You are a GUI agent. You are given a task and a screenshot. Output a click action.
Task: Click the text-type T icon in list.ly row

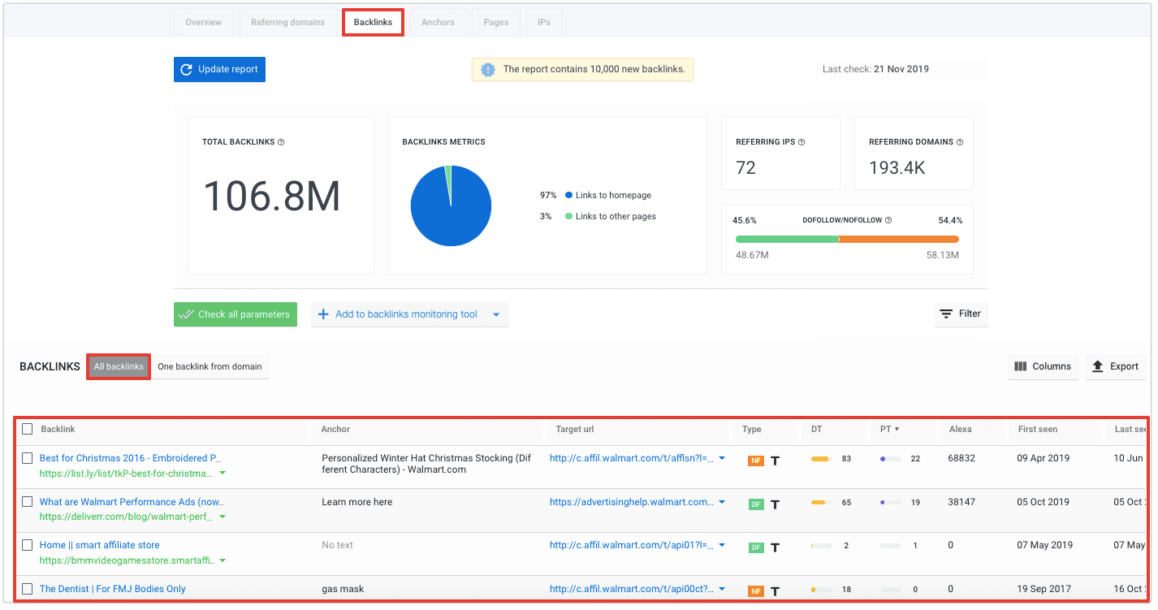(x=776, y=461)
